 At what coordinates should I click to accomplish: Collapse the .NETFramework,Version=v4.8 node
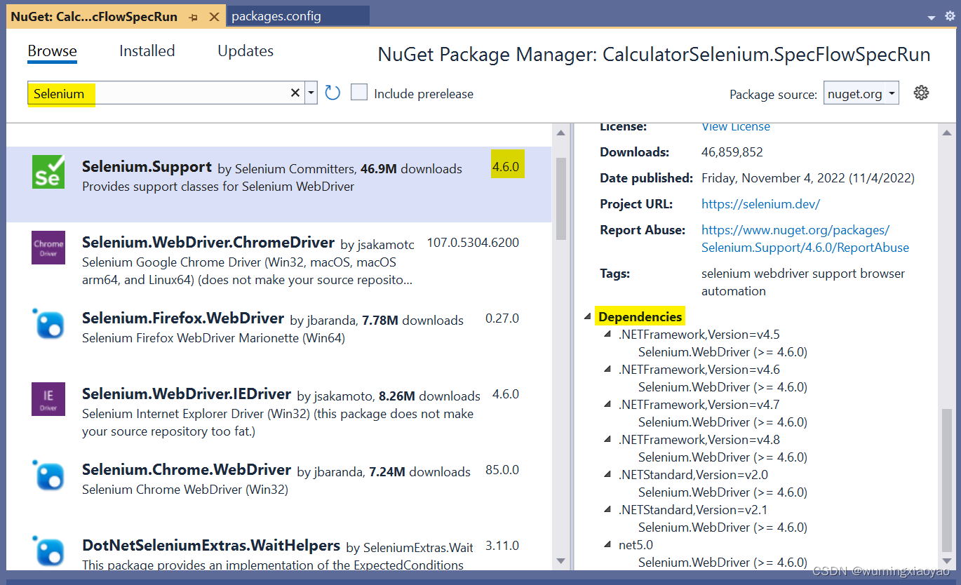pos(607,440)
